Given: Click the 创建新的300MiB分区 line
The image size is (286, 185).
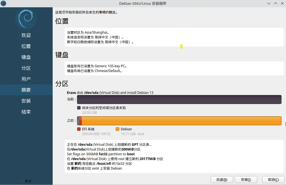Looking at the screenshot, I should click(x=104, y=149).
